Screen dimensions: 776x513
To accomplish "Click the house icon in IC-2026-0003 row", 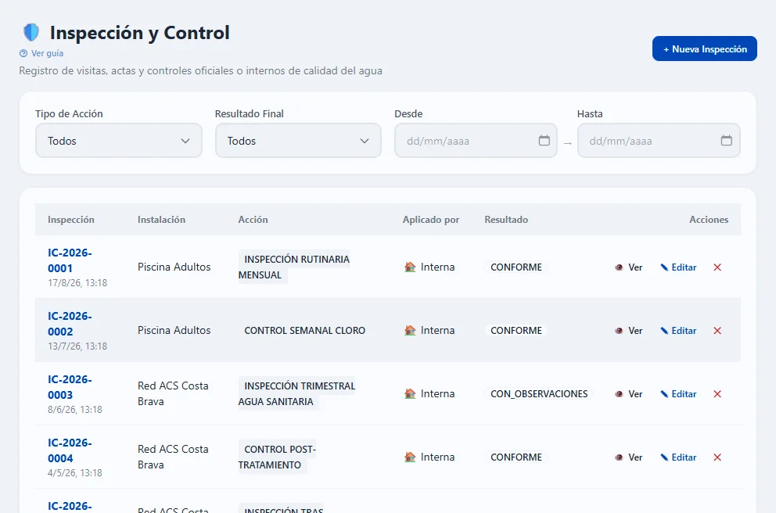I will [410, 394].
